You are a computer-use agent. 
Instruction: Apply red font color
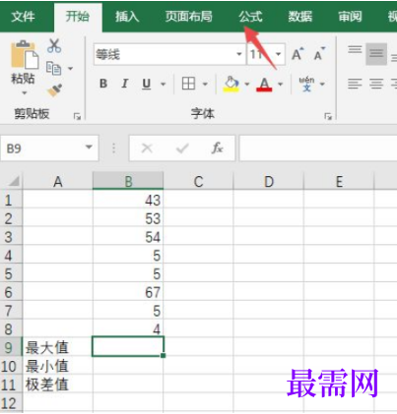click(x=264, y=85)
